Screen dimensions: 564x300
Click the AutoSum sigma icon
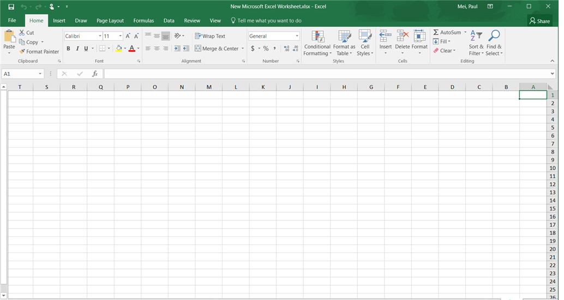tap(436, 33)
